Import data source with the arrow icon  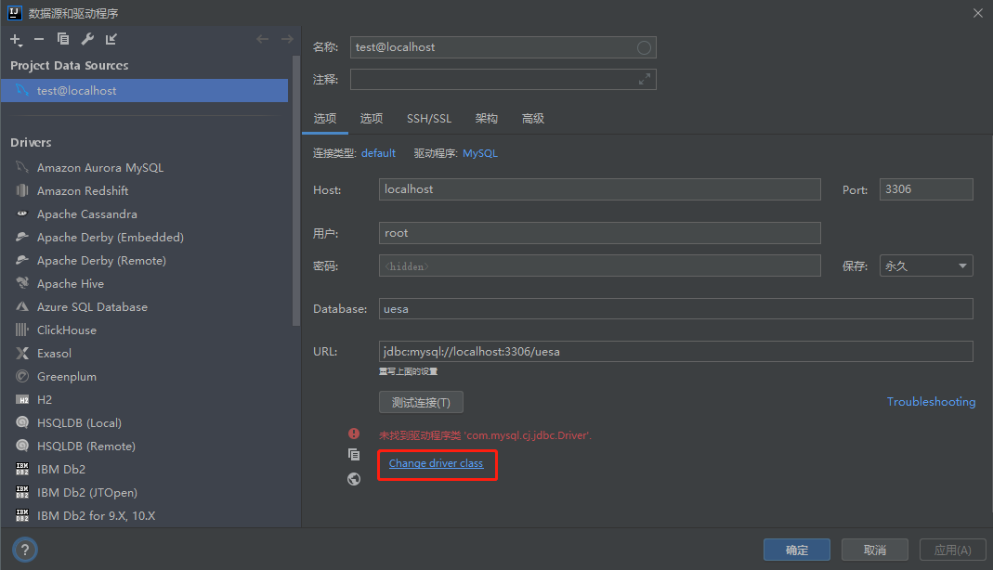click(x=111, y=39)
